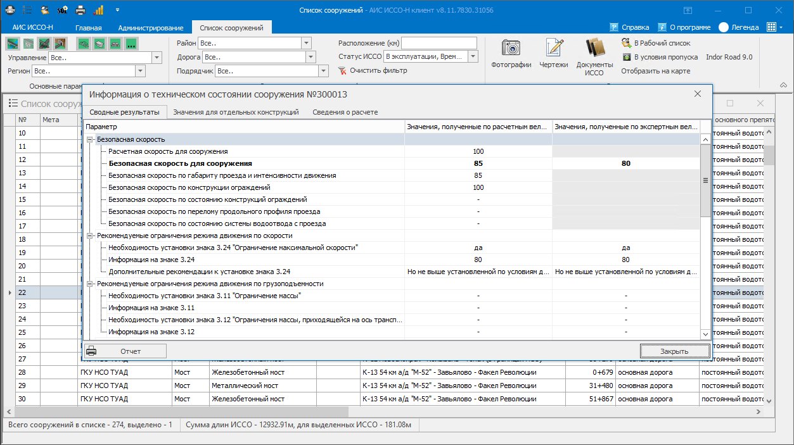Click the Отчет button
794x445 pixels.
pos(125,351)
